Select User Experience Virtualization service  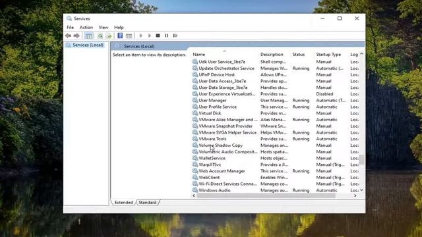[x=275, y=94]
